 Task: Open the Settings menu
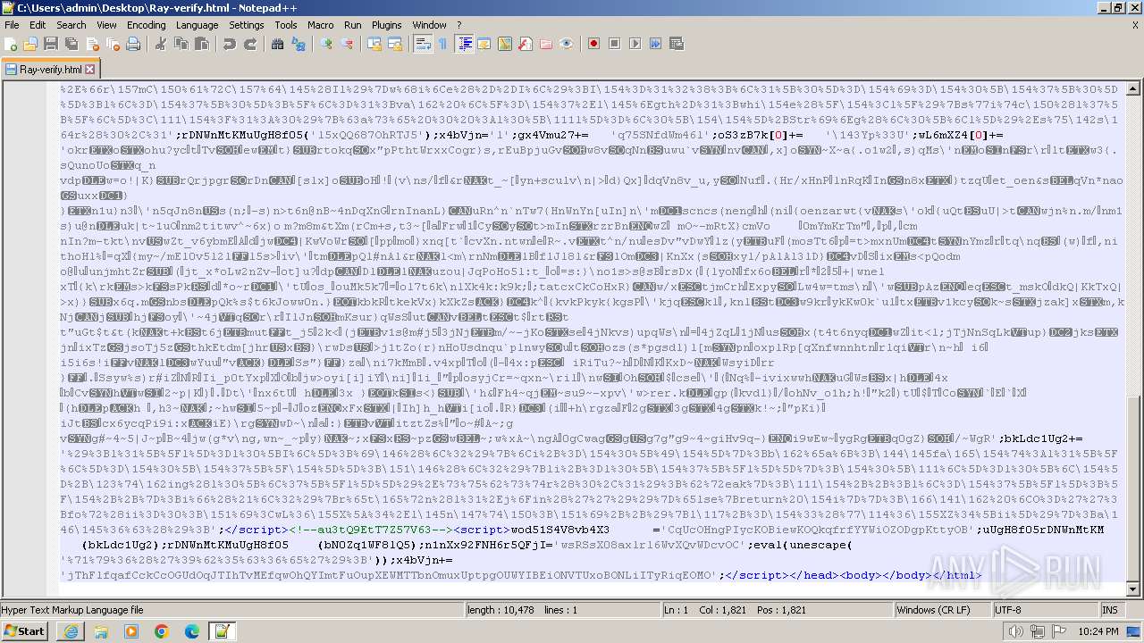247,25
